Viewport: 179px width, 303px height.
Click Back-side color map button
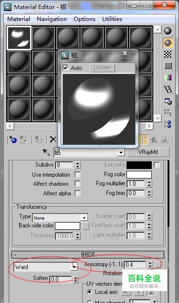coord(85,226)
